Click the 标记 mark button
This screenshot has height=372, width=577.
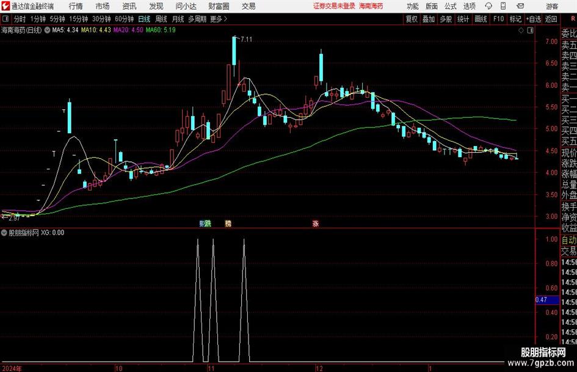515,19
